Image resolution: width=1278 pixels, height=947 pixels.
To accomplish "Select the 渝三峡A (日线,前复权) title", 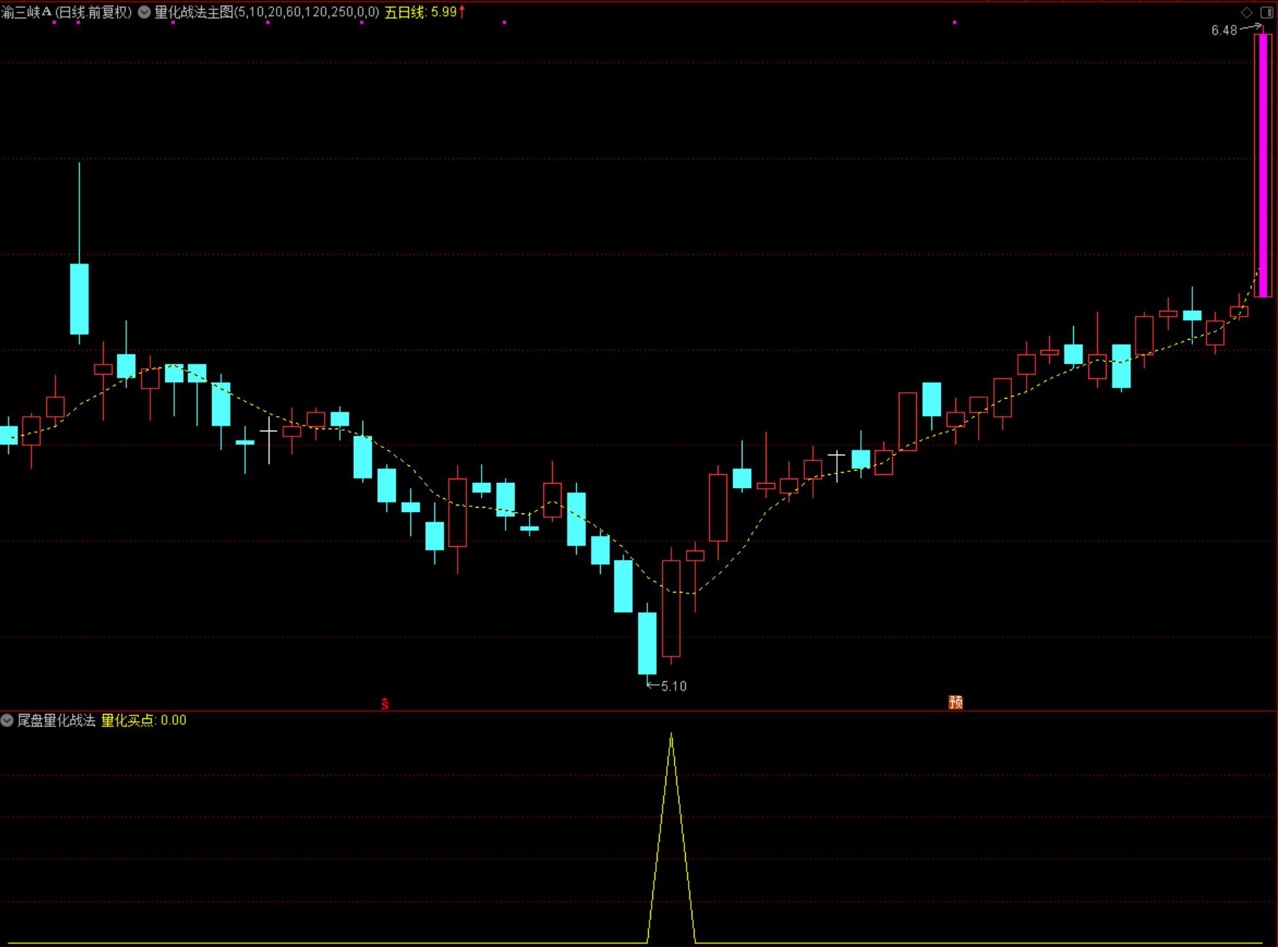I will point(66,12).
